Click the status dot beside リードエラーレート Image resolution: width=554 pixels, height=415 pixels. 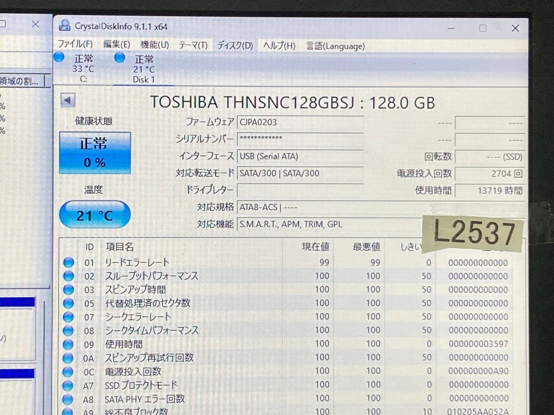[68, 262]
